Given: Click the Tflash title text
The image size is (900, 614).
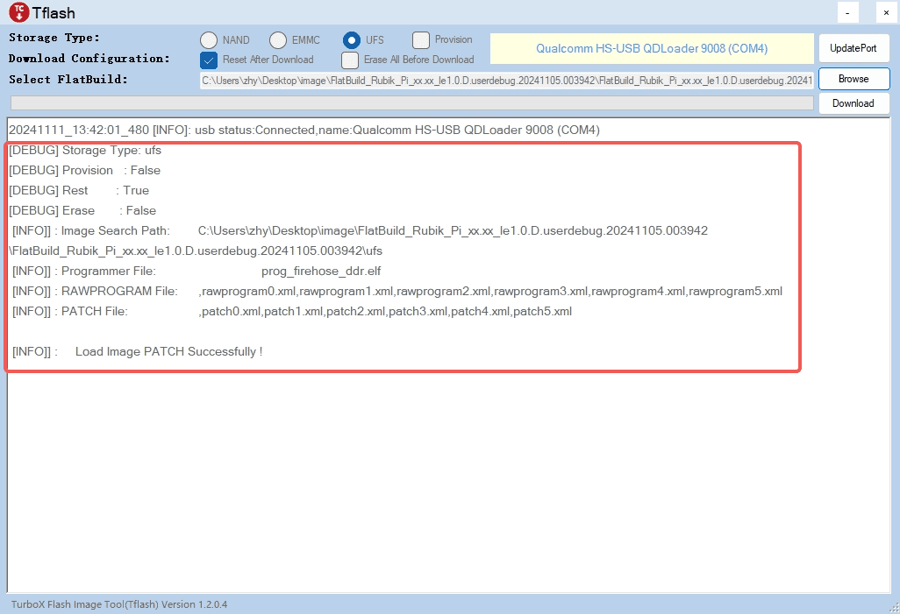Looking at the screenshot, I should click(x=54, y=12).
